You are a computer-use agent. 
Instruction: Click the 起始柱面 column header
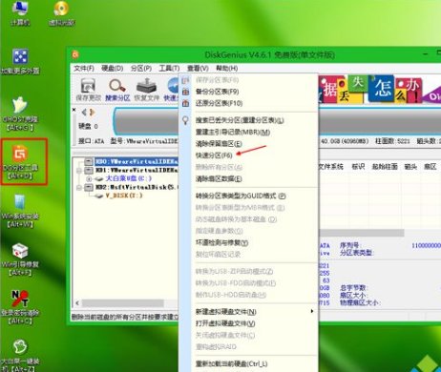point(385,167)
